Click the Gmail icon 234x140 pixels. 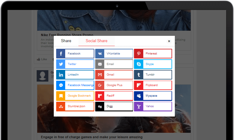(x=100, y=75)
